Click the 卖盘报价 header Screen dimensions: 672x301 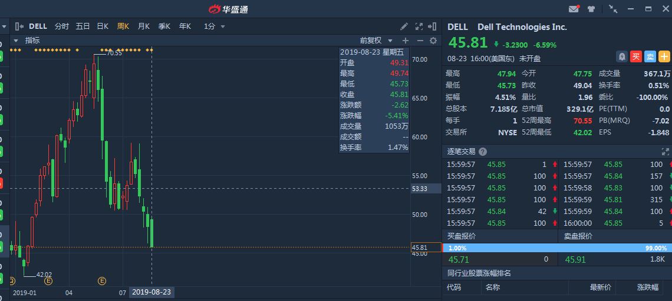[x=579, y=236]
